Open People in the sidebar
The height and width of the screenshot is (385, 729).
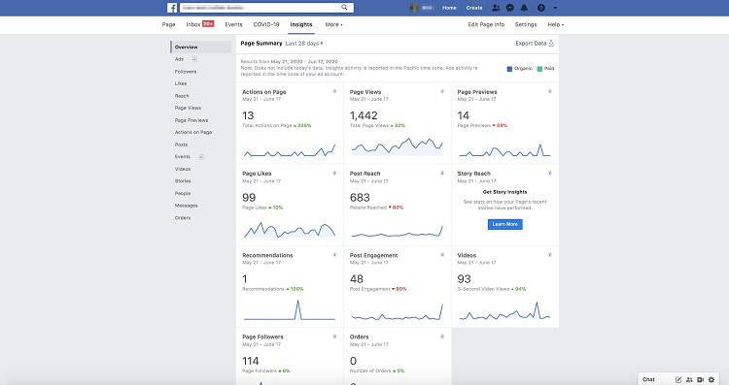[183, 193]
